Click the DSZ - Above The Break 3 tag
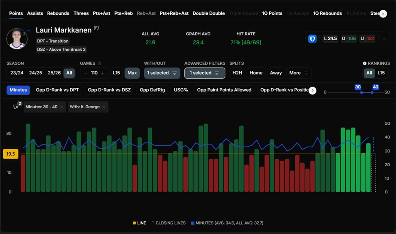 [x=61, y=50]
